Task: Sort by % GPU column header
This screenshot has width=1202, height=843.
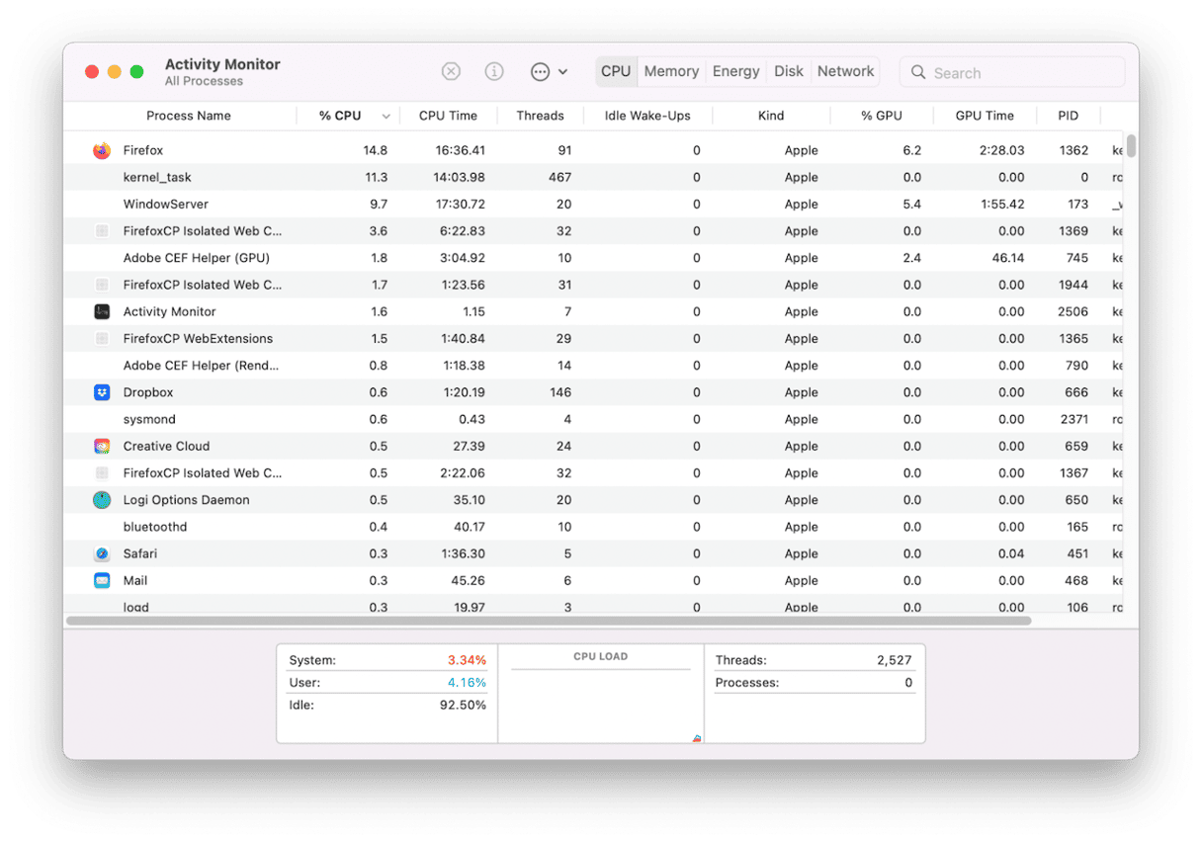Action: (882, 116)
